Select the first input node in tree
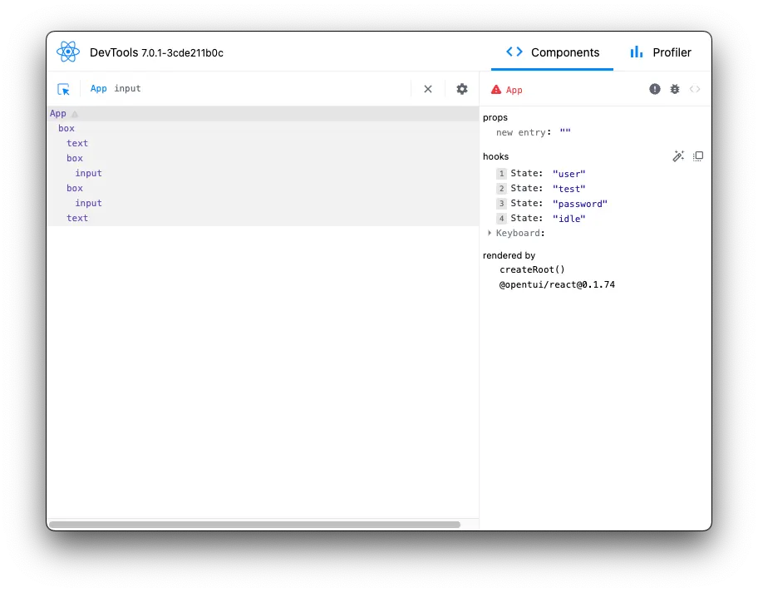758x592 pixels. 88,173
